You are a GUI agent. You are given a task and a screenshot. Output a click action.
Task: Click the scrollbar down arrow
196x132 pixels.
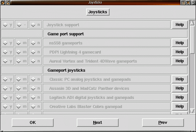tap(192, 111)
